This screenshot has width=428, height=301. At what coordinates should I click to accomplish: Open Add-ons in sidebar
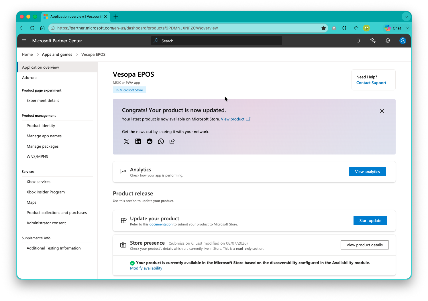coord(30,78)
